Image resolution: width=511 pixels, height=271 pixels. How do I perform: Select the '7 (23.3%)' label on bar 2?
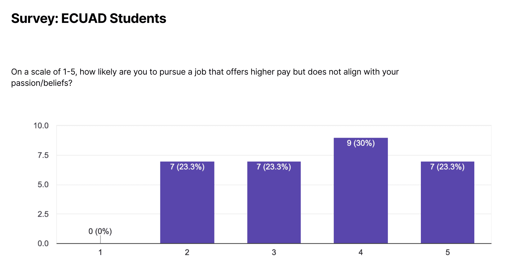click(x=187, y=167)
